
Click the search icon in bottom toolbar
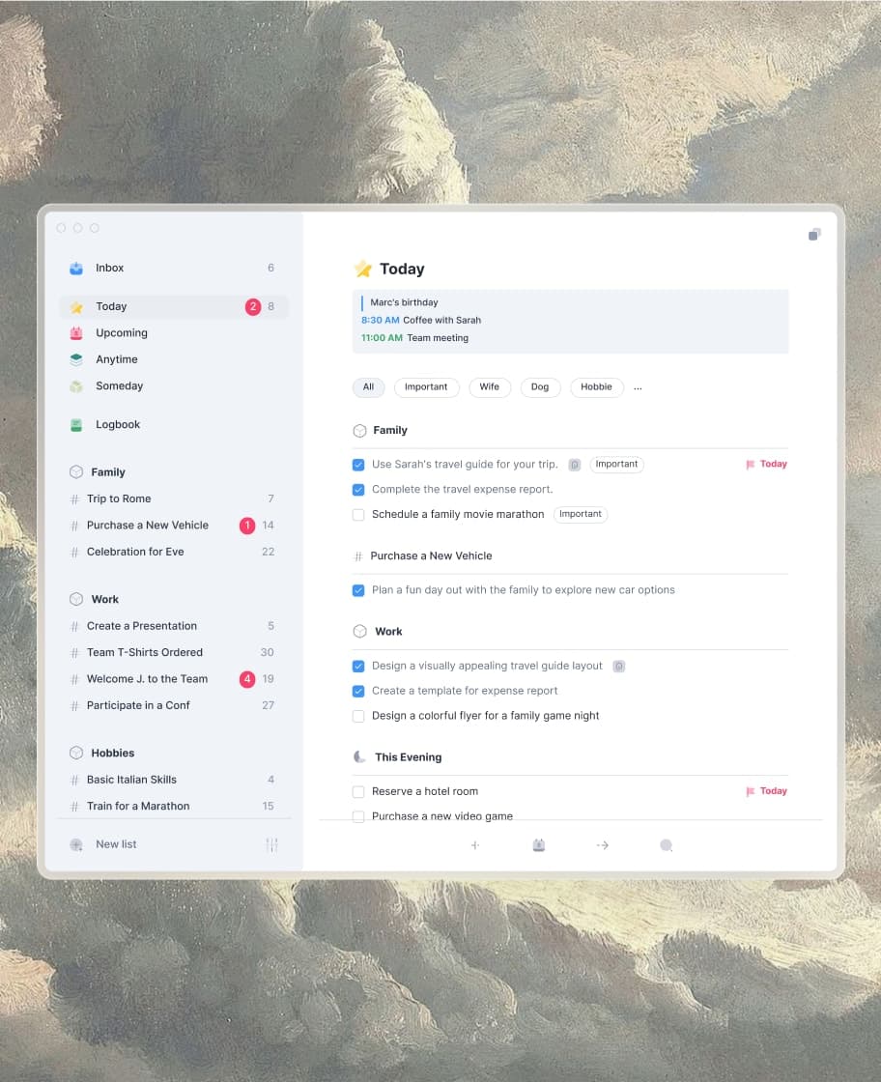pyautogui.click(x=666, y=845)
